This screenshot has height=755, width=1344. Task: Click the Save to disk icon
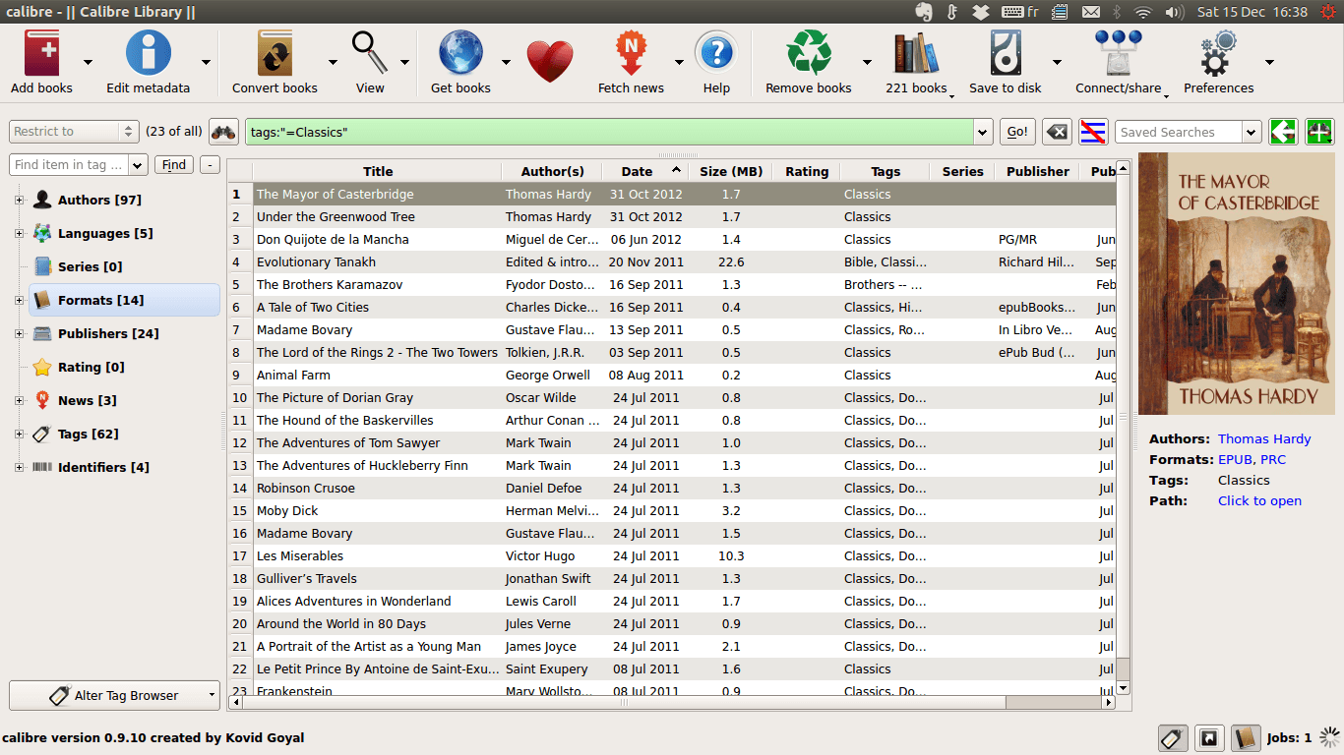tap(1006, 53)
